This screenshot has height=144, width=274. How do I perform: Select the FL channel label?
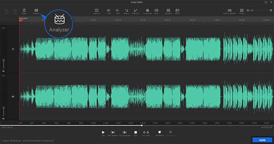(13, 49)
